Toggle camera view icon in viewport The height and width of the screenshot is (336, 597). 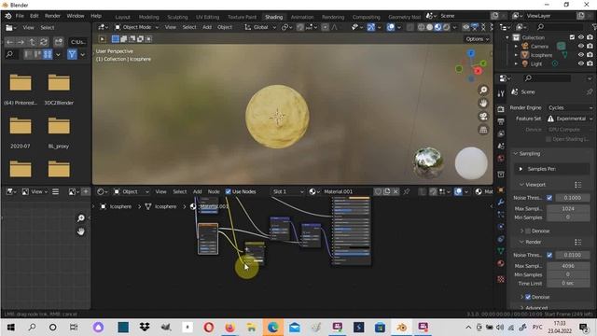click(x=483, y=116)
